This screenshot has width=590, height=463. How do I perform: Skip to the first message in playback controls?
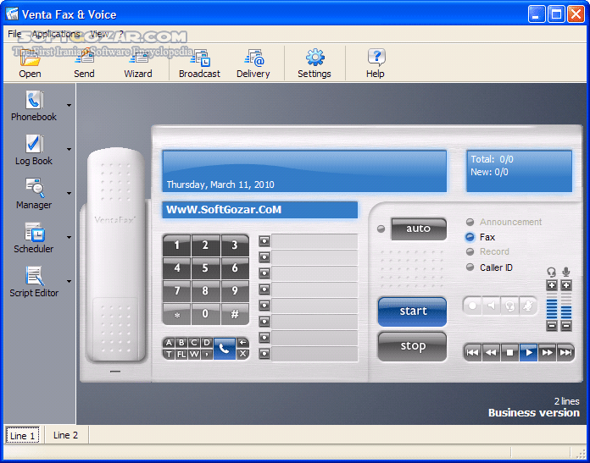pyautogui.click(x=473, y=352)
